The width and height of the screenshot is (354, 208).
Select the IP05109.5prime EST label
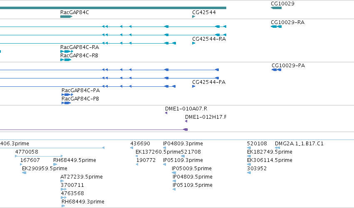coord(193,186)
